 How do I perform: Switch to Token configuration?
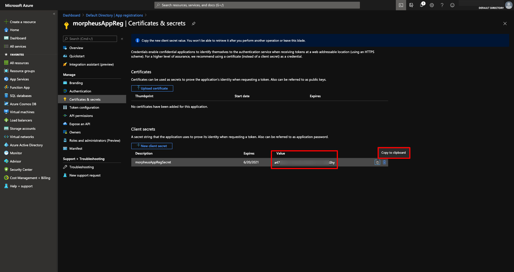[84, 107]
